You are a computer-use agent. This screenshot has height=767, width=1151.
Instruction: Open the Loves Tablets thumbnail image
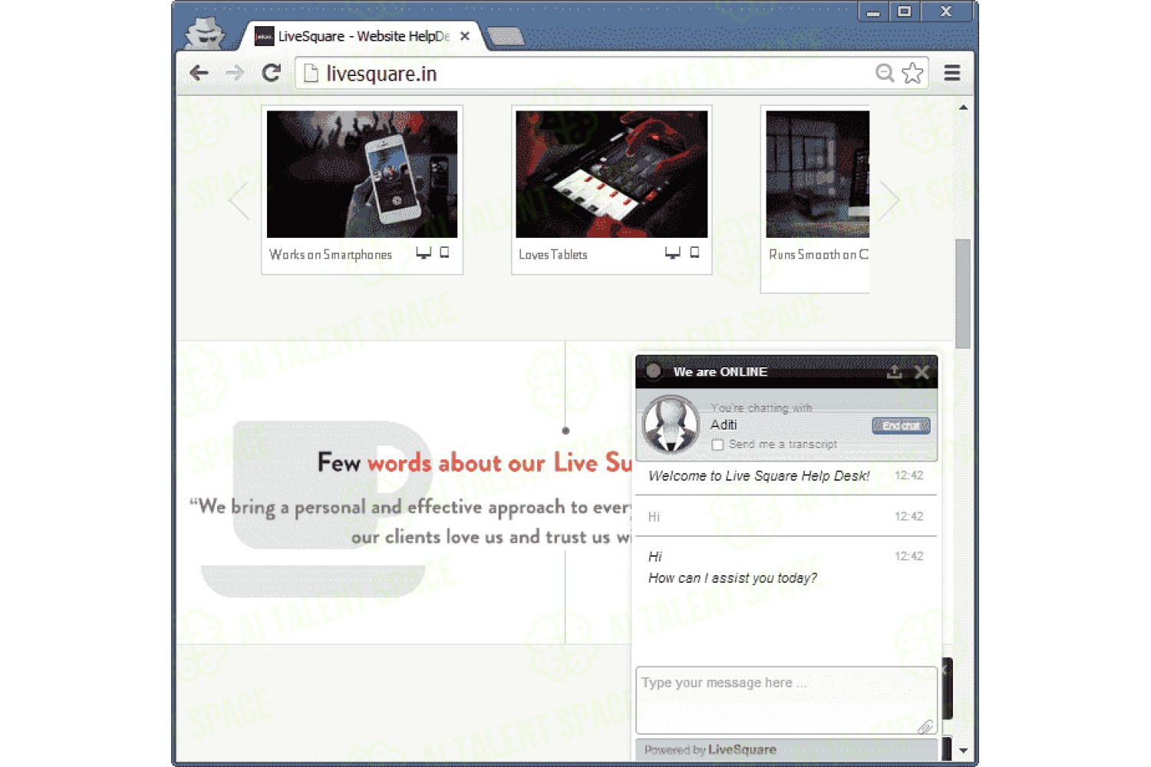[612, 174]
